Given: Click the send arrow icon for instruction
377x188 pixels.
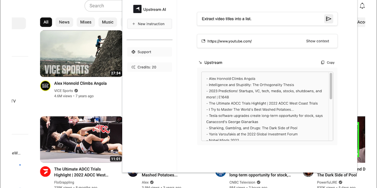Looking at the screenshot, I should coord(328,19).
